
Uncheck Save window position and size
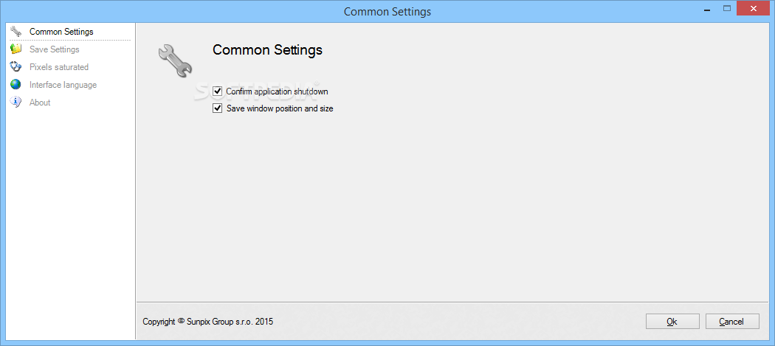217,108
